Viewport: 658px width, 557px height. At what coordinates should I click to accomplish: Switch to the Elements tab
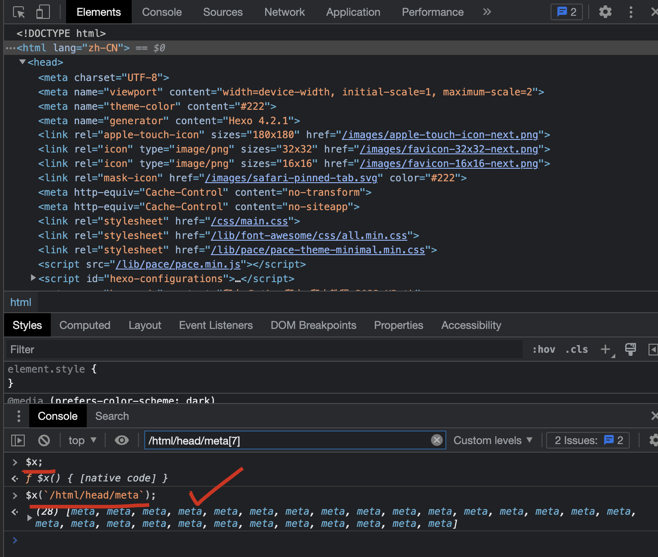click(99, 12)
